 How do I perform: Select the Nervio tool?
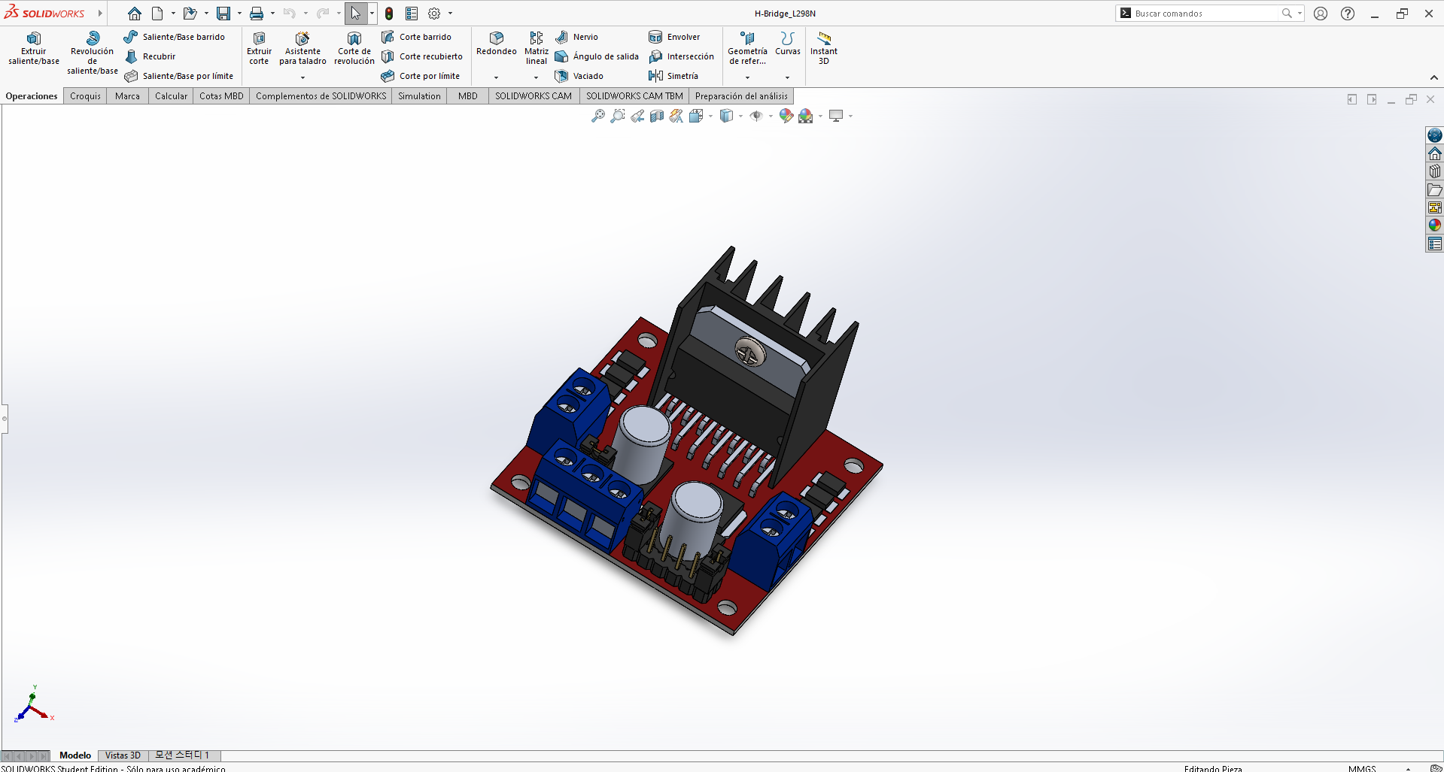click(x=576, y=37)
